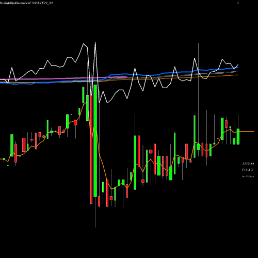Click the tallest green candlestick body
Image resolution: width=258 pixels, height=258 pixels.
pyautogui.click(x=95, y=141)
